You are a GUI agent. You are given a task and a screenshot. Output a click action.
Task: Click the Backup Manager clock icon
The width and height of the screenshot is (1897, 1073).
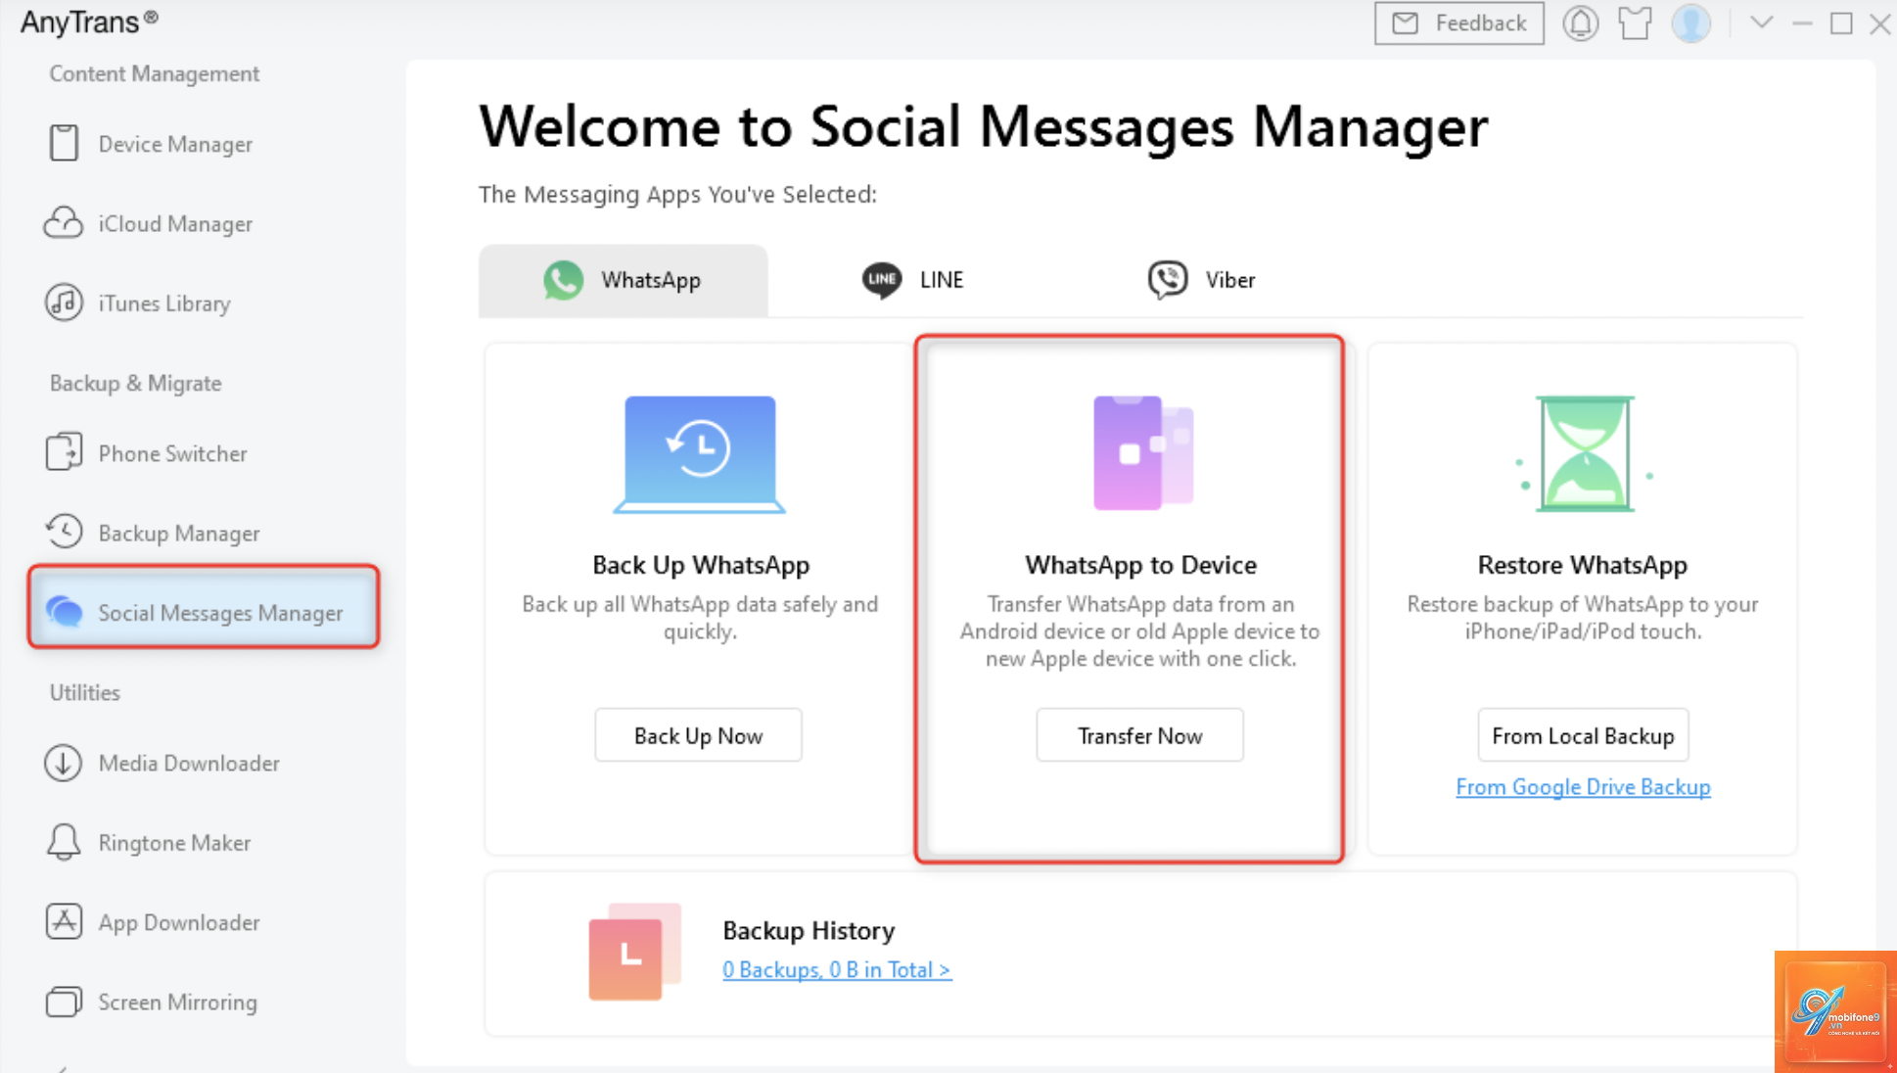pyautogui.click(x=64, y=532)
